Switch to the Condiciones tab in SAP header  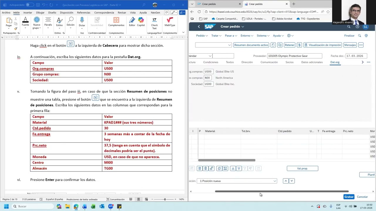[x=211, y=62]
